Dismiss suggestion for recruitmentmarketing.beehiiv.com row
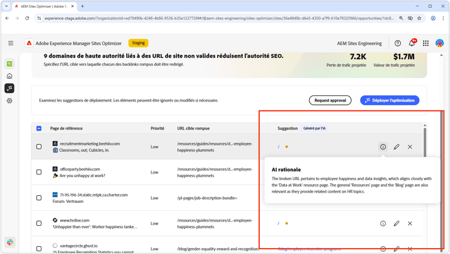 pyautogui.click(x=410, y=147)
